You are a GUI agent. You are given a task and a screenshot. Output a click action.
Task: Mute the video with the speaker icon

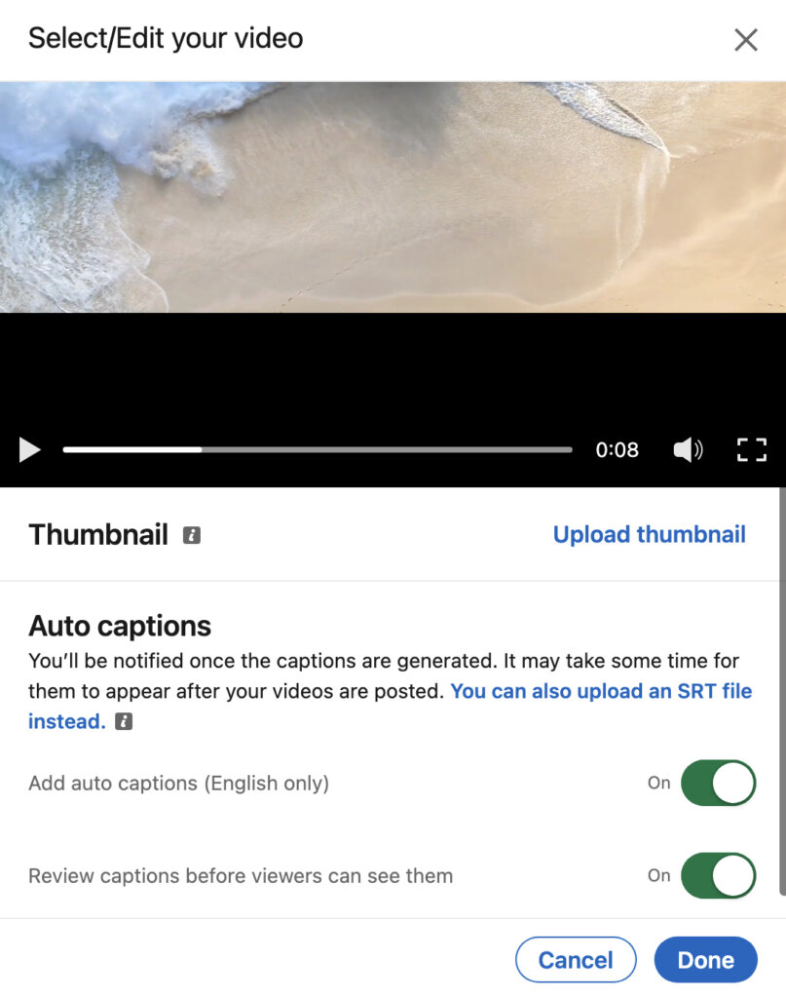688,450
